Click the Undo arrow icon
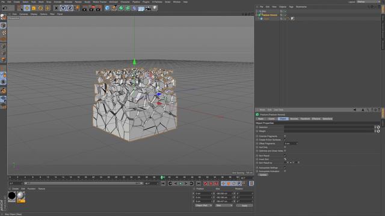The image size is (385, 216). tap(5, 8)
